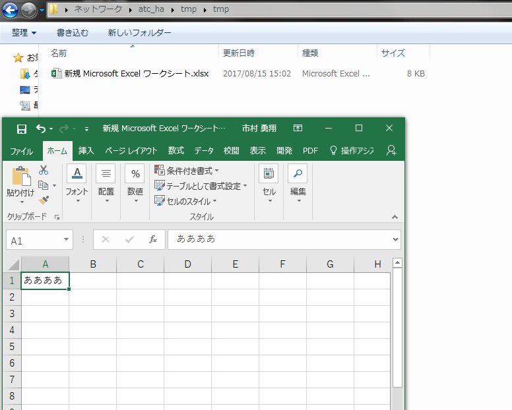Click the formula bar containing ああああ
Image resolution: width=512 pixels, height=410 pixels.
pyautogui.click(x=279, y=240)
